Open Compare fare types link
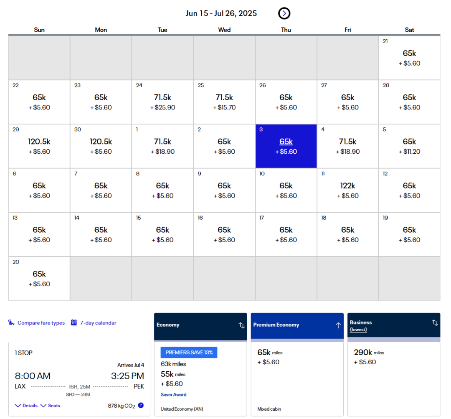 (x=41, y=323)
